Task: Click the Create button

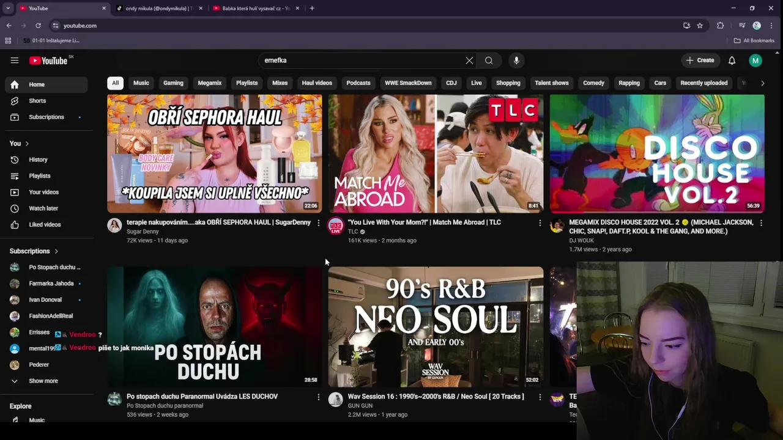Action: point(700,61)
